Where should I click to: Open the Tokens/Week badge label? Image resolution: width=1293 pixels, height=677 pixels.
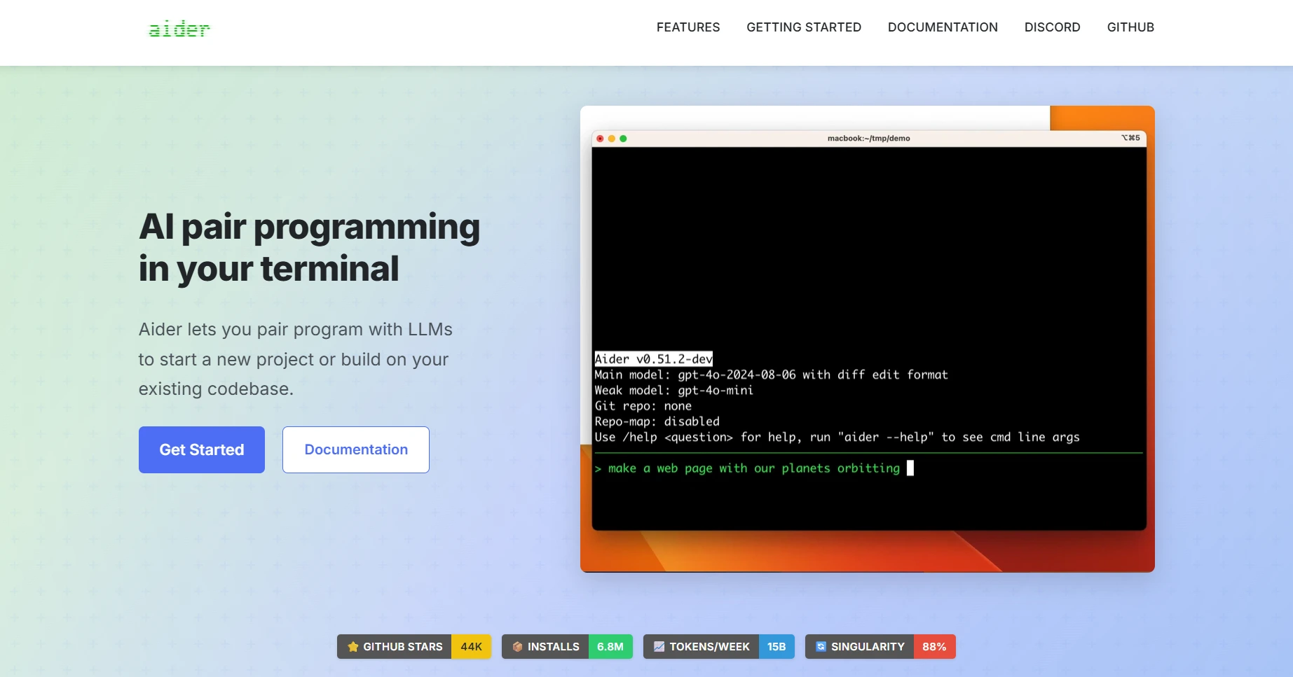tap(709, 647)
